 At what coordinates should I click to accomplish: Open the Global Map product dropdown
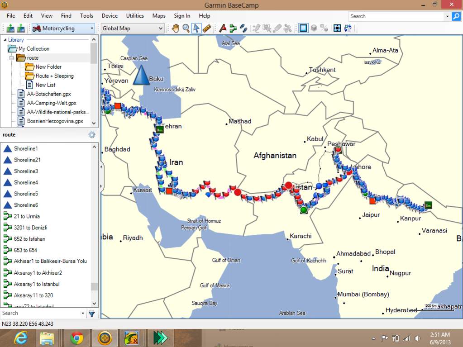click(132, 29)
